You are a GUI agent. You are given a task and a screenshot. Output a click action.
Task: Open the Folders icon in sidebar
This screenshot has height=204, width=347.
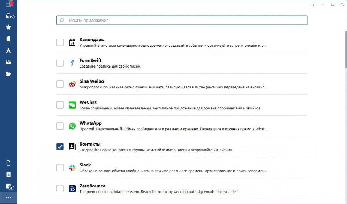(x=9, y=74)
